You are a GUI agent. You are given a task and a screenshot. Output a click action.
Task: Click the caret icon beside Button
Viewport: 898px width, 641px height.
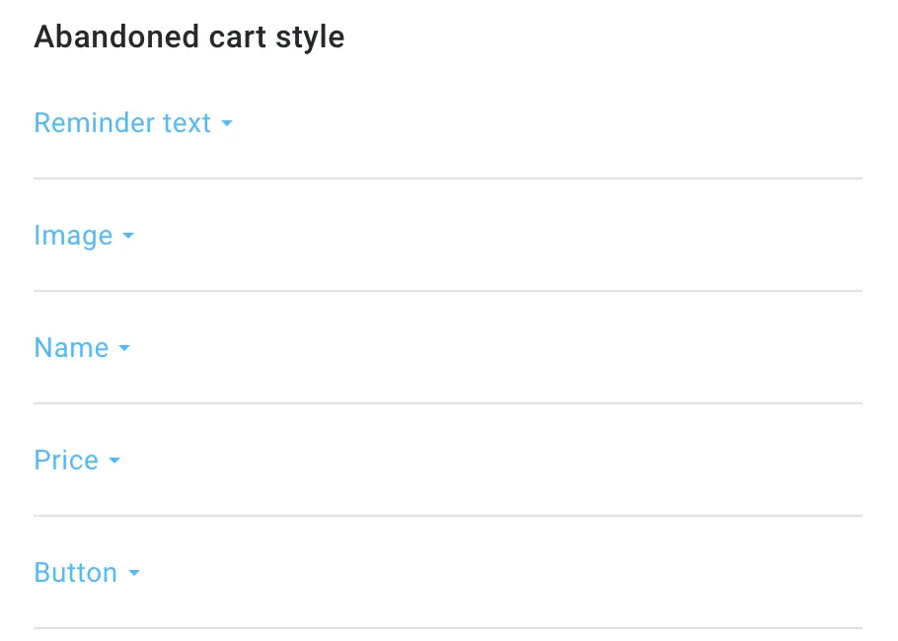[134, 572]
